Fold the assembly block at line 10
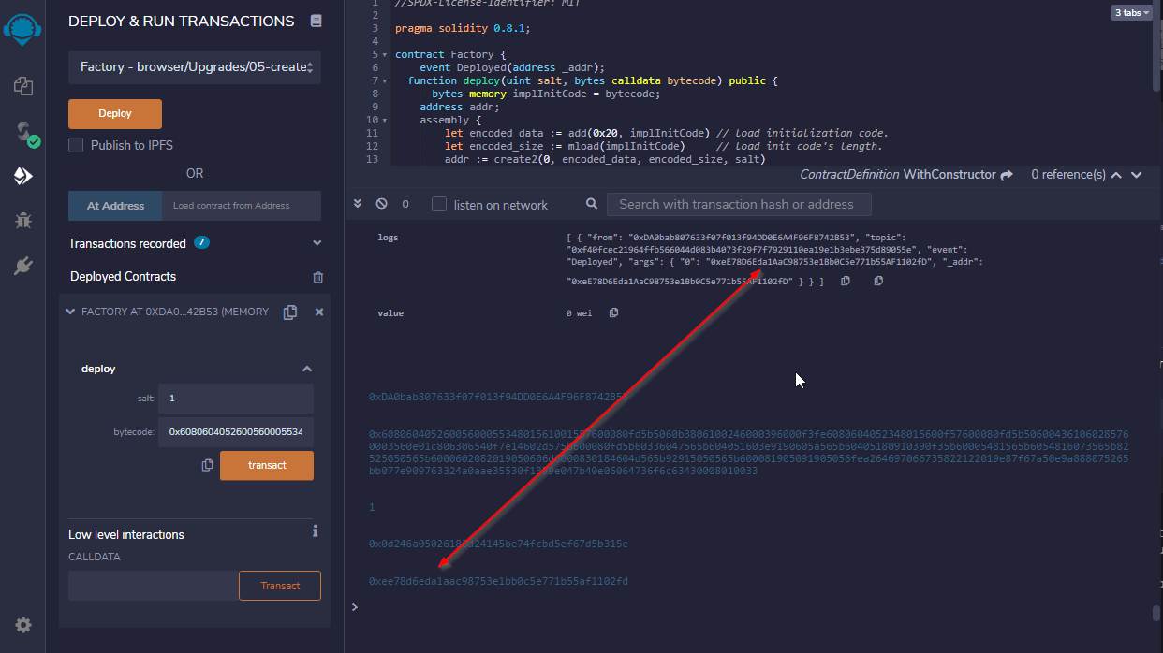Image resolution: width=1163 pixels, height=653 pixels. 385,121
